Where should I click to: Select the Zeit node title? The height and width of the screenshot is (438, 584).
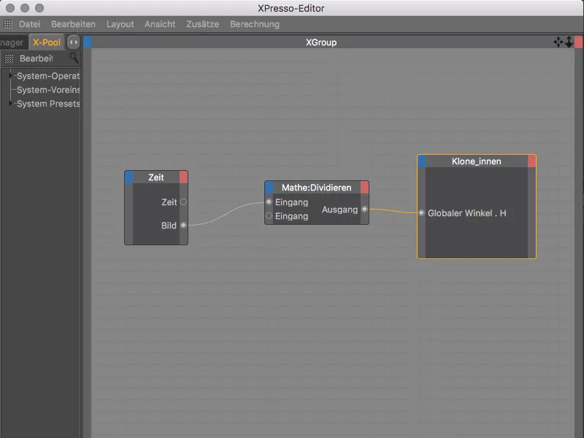pyautogui.click(x=156, y=177)
